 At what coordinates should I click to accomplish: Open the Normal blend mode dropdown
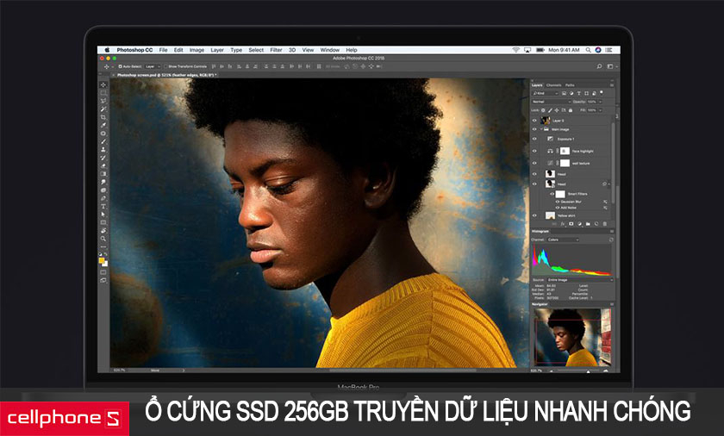pyautogui.click(x=552, y=102)
